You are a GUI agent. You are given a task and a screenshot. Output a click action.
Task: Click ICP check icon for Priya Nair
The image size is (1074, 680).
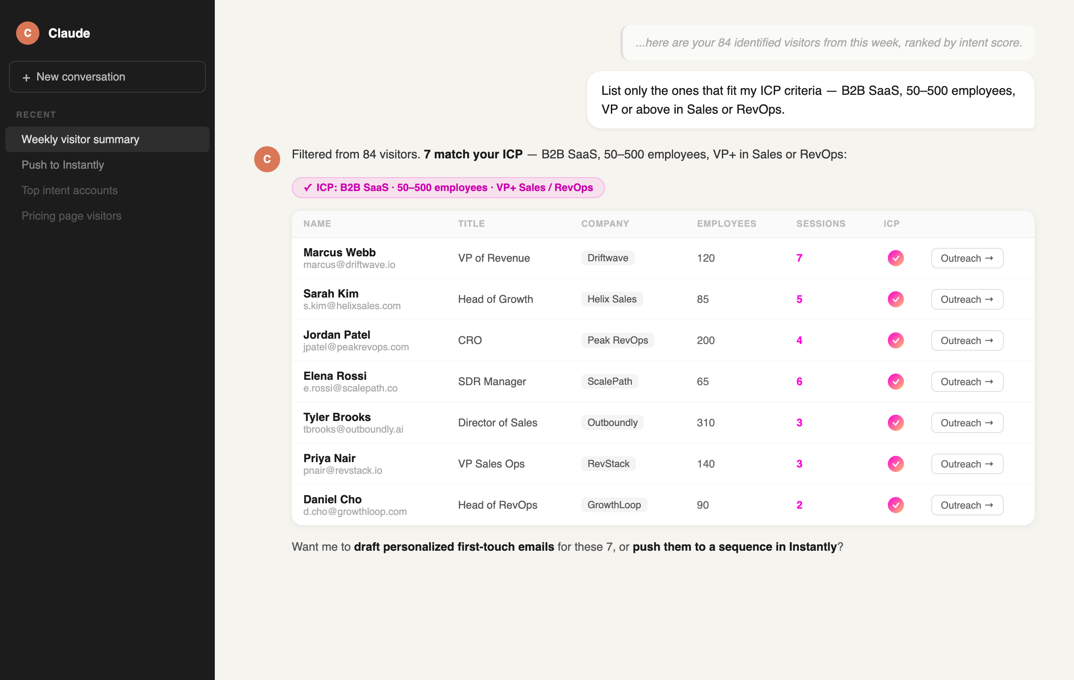[x=896, y=464]
